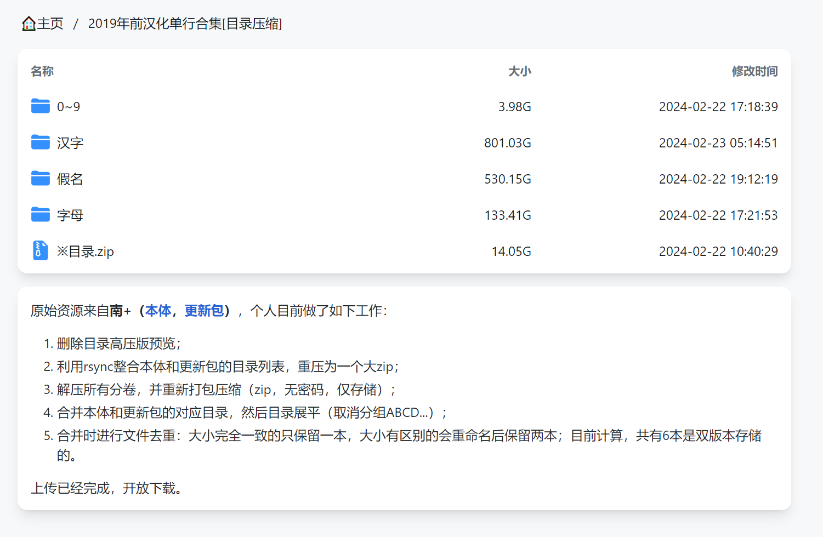Click list item about rsync整合本体和更新包
Image resolution: width=823 pixels, height=537 pixels.
228,367
